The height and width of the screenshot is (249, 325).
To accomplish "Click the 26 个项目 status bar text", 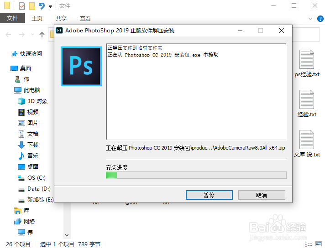I will (18, 244).
